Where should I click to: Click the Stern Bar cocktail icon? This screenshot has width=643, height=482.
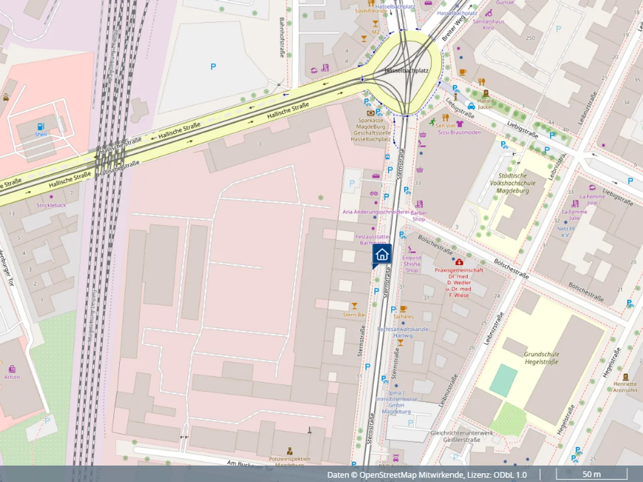(355, 307)
